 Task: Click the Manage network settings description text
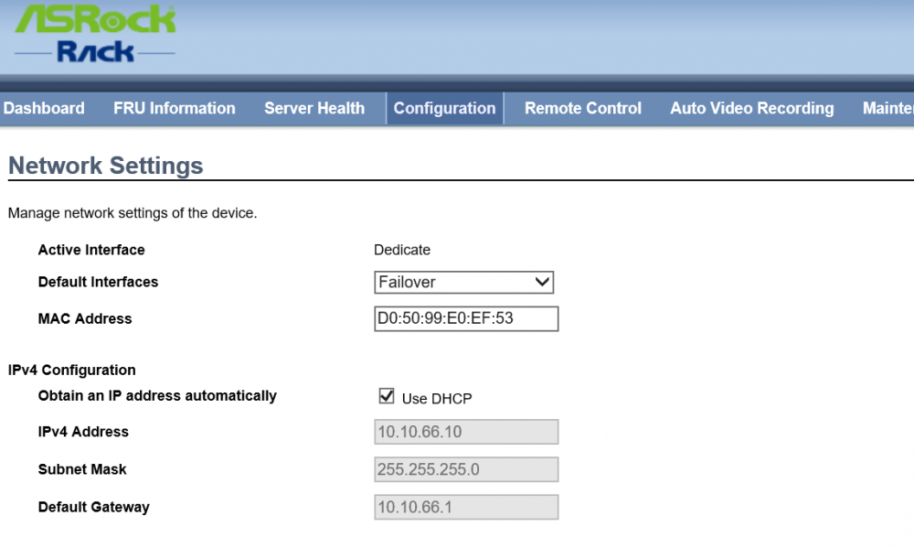coord(133,213)
